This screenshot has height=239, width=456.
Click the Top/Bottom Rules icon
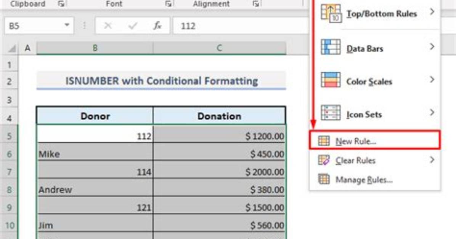click(331, 13)
